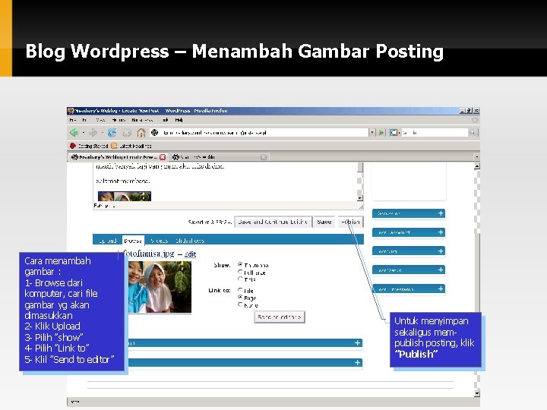The image size is (547, 410).
Task: Close the second browser tab
Action: 264,157
